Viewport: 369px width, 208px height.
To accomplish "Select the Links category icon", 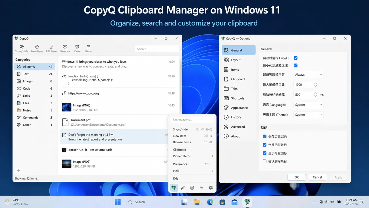I will [x=19, y=96].
